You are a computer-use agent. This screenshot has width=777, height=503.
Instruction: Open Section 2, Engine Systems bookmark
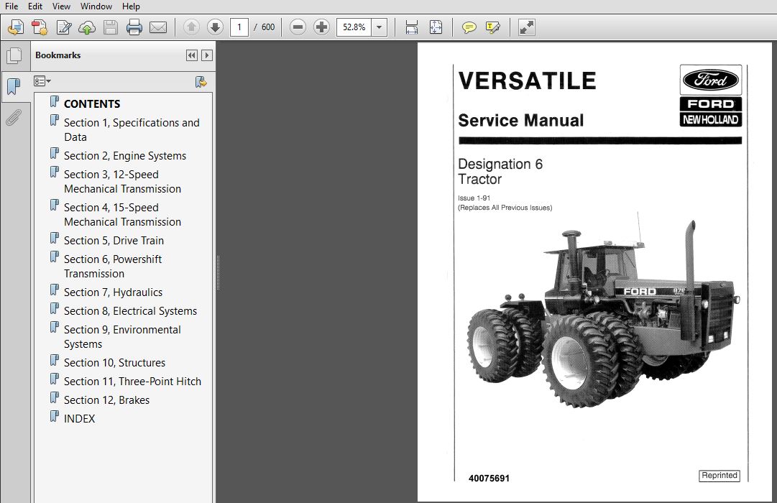(x=125, y=156)
